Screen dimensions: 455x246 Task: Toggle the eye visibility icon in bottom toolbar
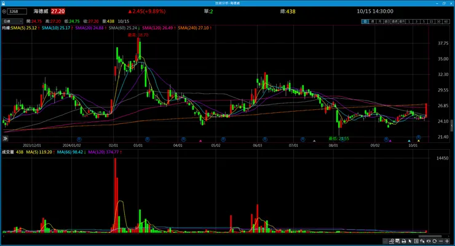[x=429, y=241]
